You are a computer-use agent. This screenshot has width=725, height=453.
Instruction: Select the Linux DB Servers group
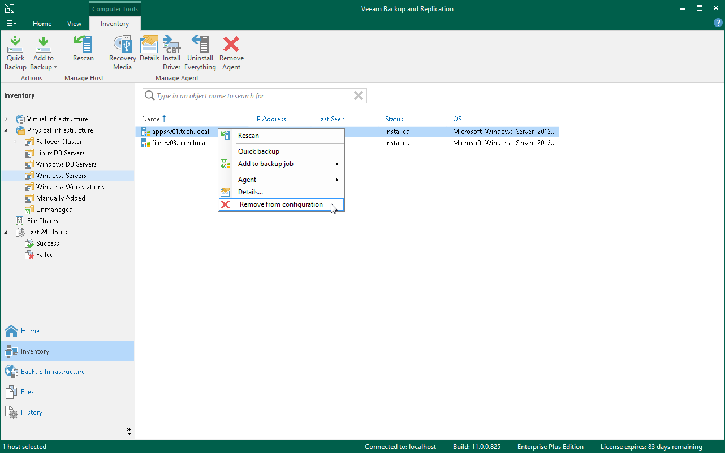click(60, 153)
